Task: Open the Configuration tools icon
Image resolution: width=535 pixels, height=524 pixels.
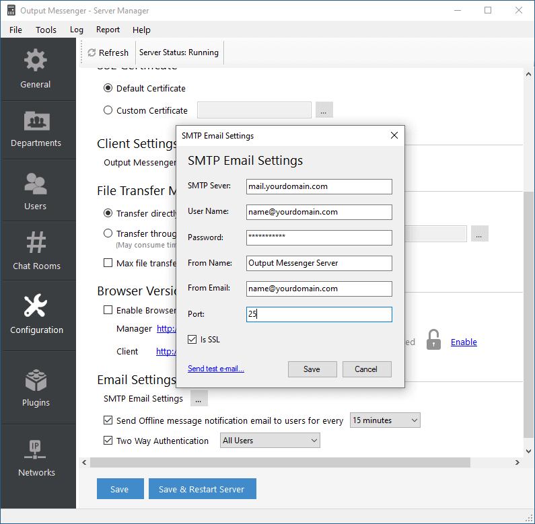Action: (x=36, y=305)
